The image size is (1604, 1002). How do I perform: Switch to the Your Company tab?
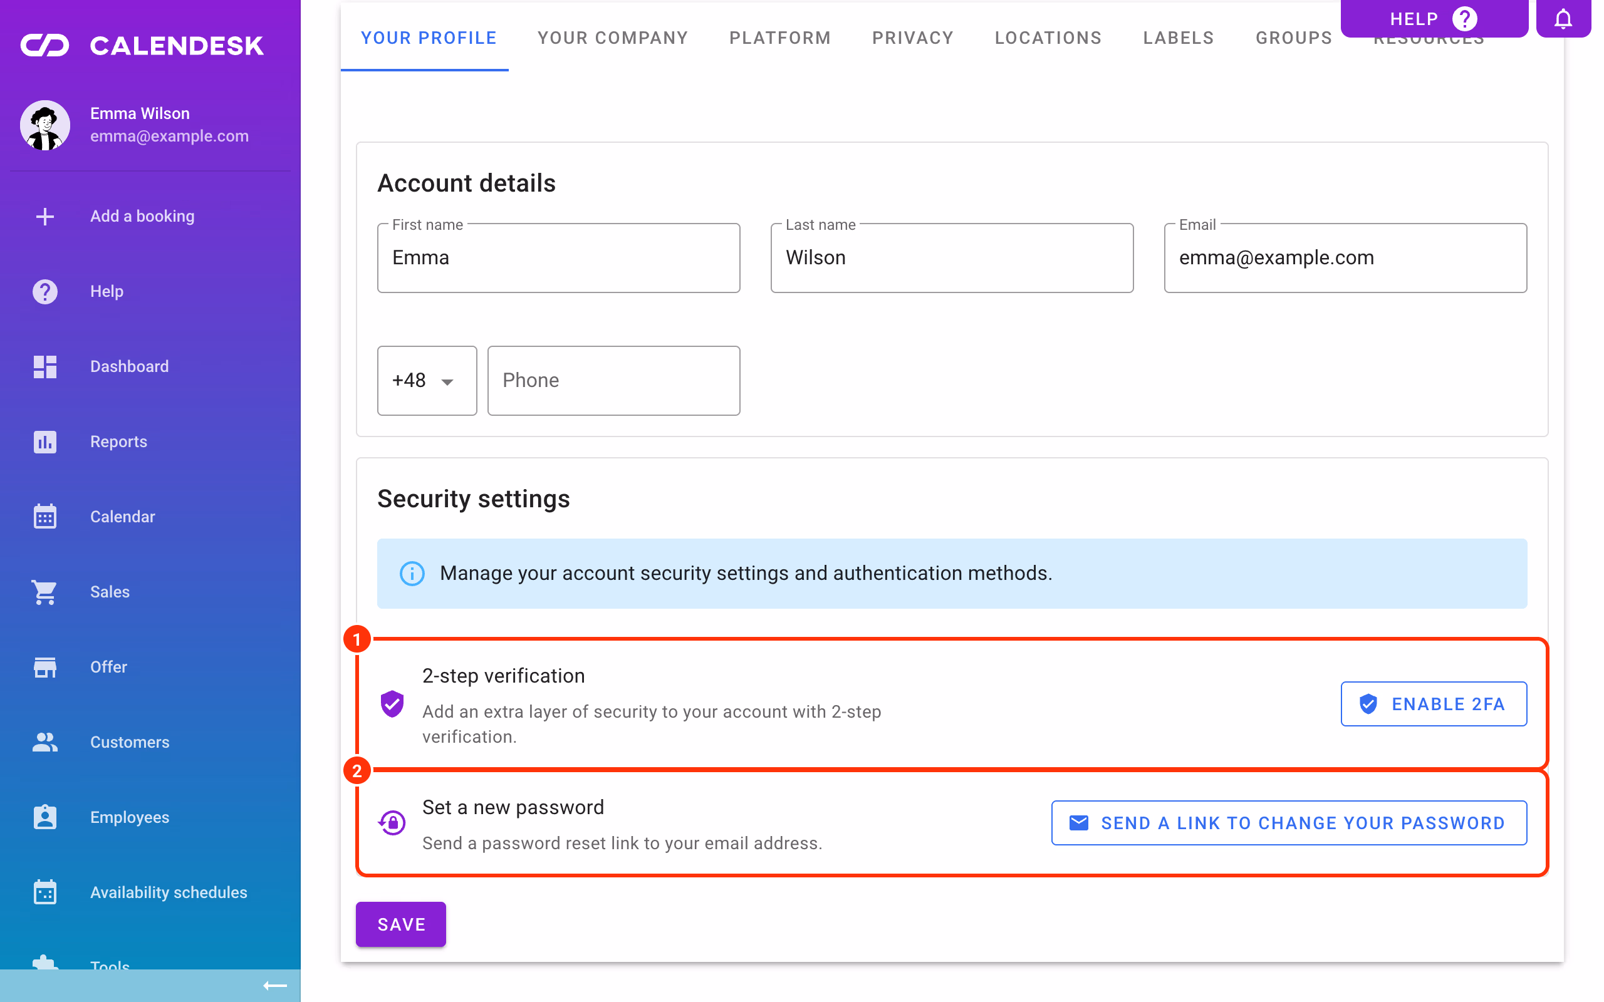(x=612, y=38)
